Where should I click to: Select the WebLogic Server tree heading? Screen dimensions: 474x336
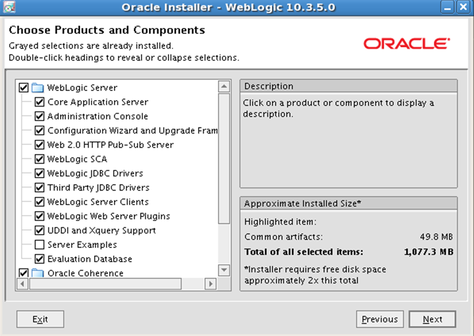pyautogui.click(x=82, y=88)
